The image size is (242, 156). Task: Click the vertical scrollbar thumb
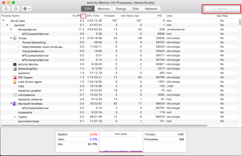(240, 22)
